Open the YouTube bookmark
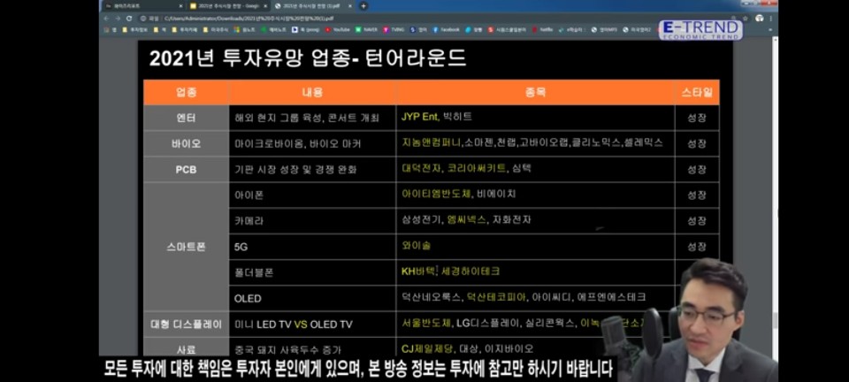849x382 pixels. point(337,29)
